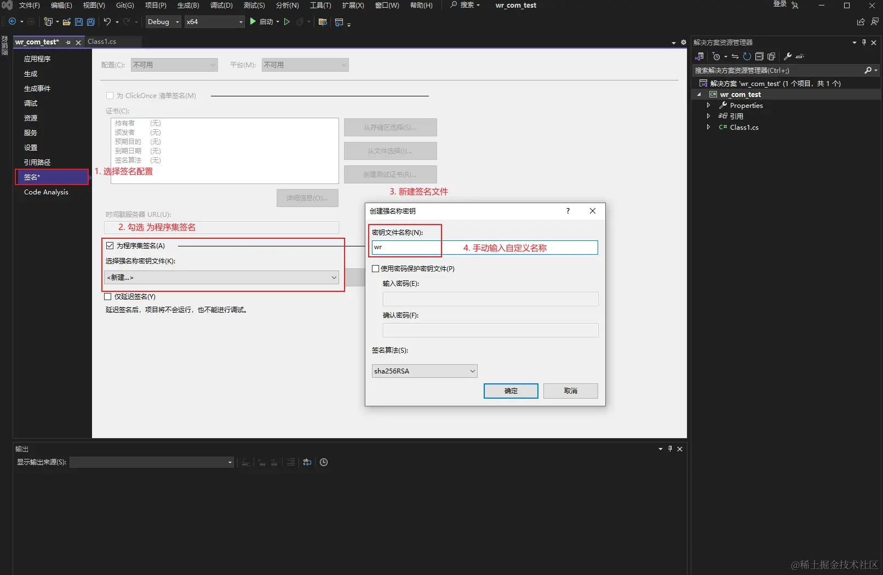Click the new project toolbar icon
The image size is (883, 575).
(x=48, y=22)
